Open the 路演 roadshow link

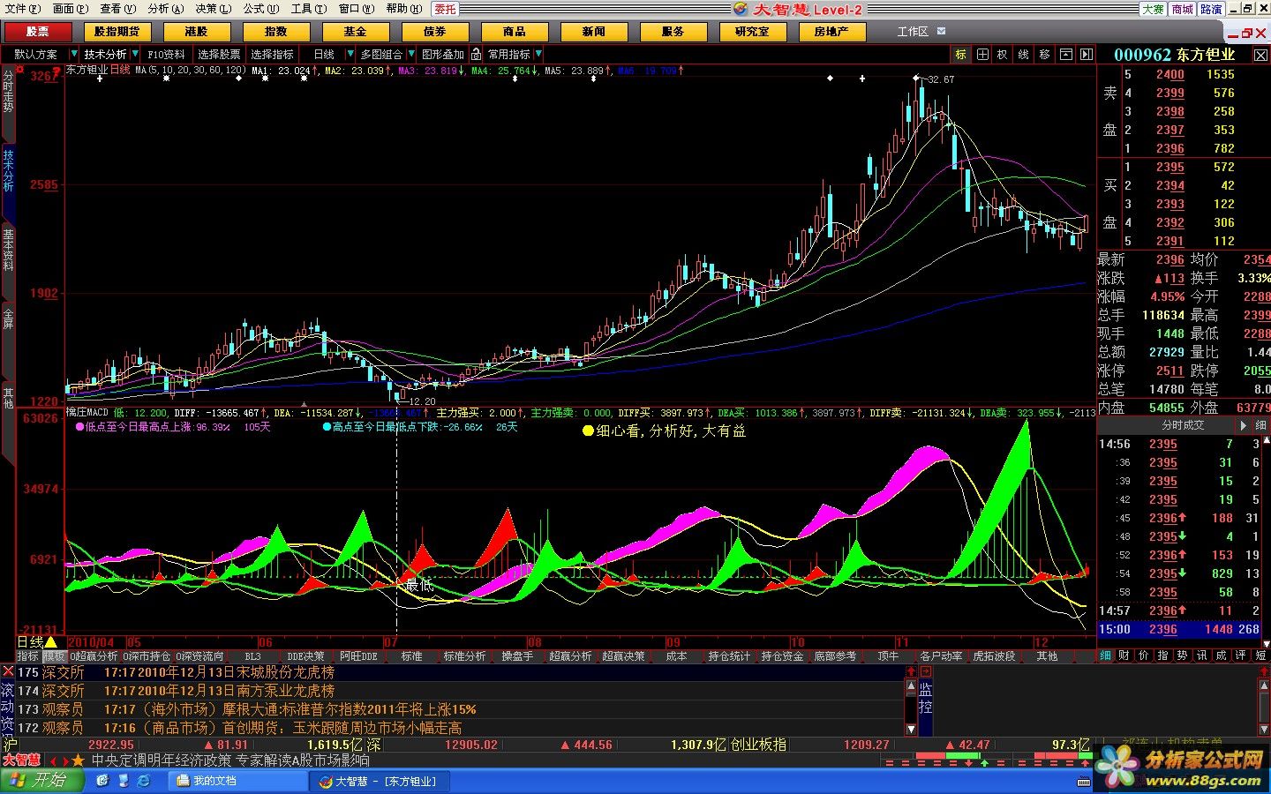tap(1212, 9)
